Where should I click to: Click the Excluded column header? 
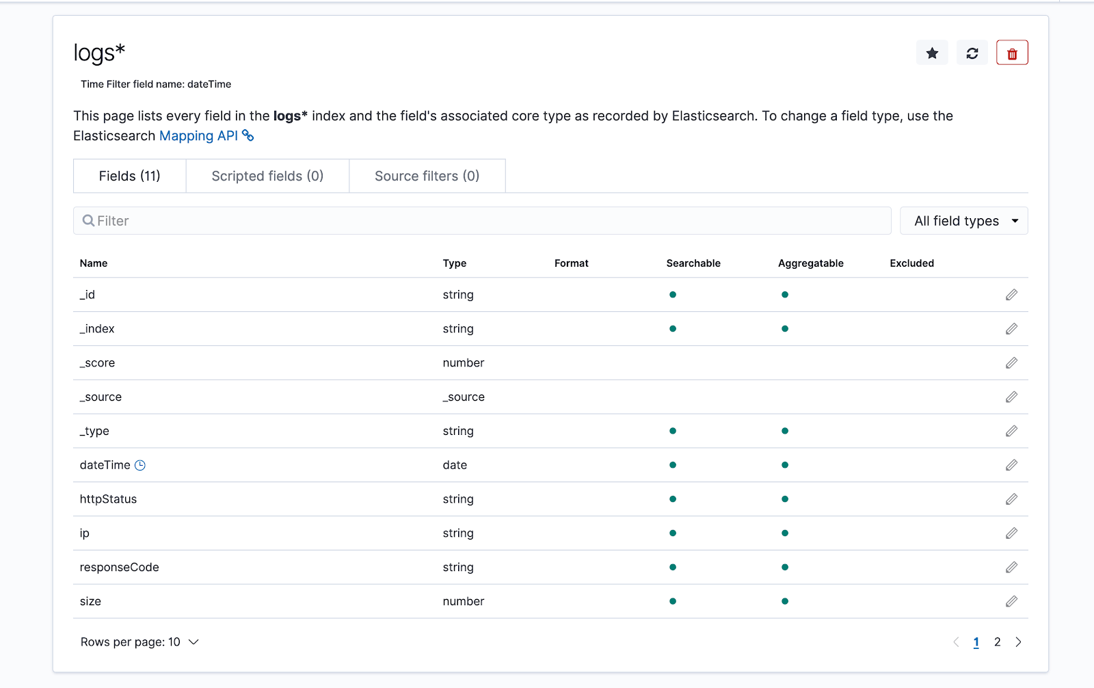pyautogui.click(x=912, y=263)
